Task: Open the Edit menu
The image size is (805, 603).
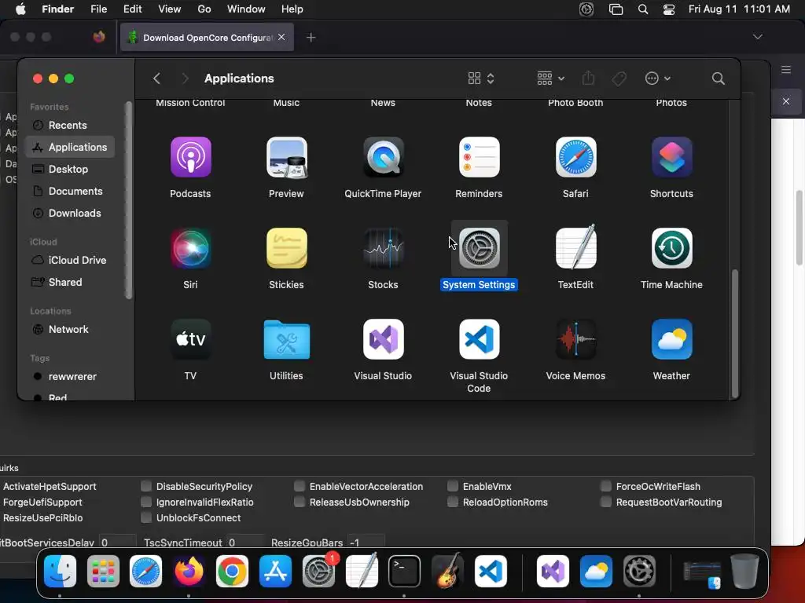Action: pyautogui.click(x=132, y=9)
